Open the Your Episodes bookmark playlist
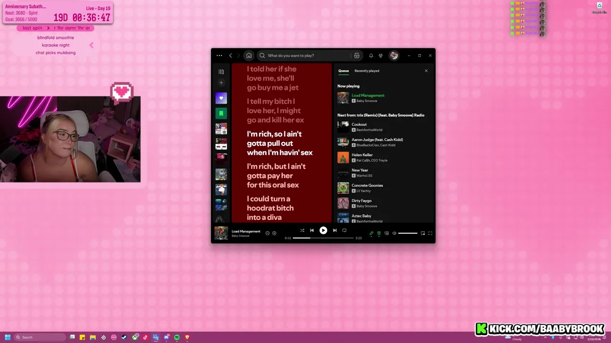The image size is (611, 343). (221, 113)
